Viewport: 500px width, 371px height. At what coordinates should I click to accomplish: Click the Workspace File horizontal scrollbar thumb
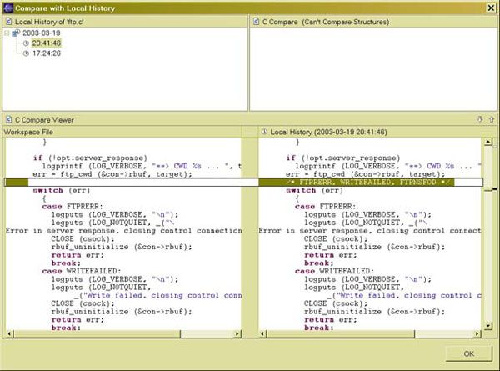coord(97,333)
